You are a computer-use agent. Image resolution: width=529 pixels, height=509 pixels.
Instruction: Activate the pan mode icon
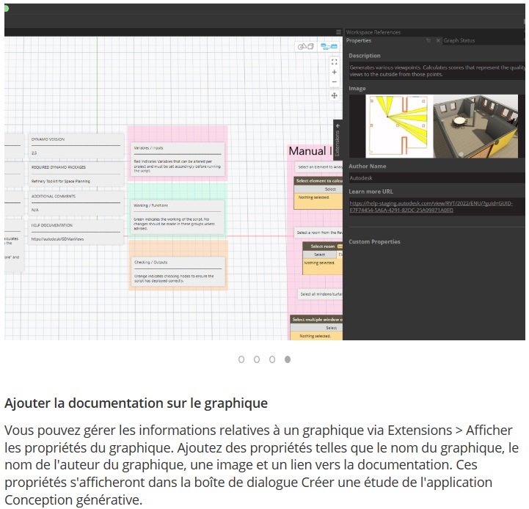tap(335, 95)
